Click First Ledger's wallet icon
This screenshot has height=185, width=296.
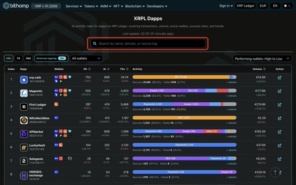[x=56, y=104]
